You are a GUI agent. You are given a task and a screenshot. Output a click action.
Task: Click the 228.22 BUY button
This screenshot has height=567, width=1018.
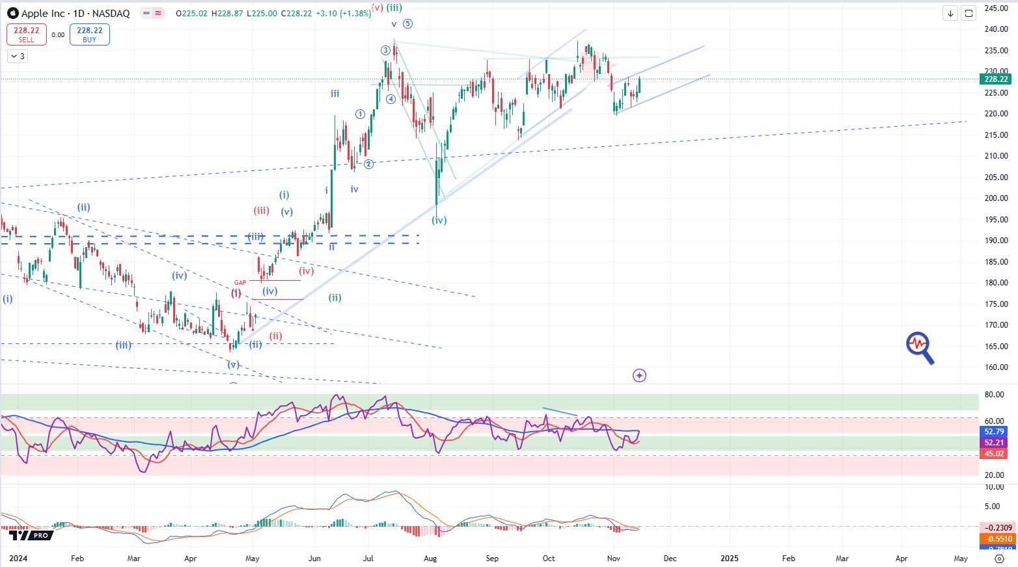coord(89,34)
